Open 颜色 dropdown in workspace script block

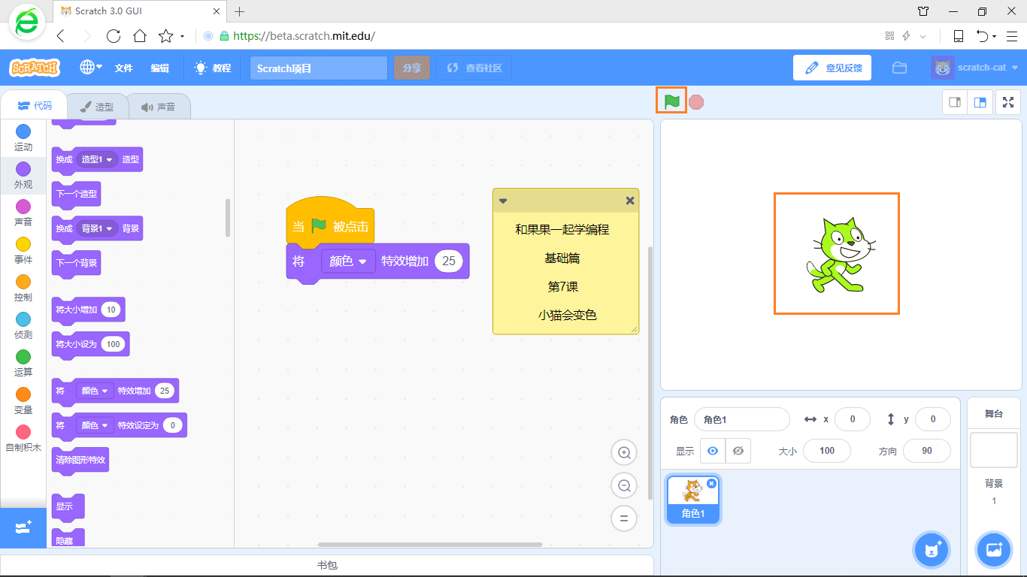(348, 261)
